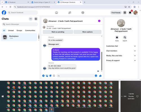Open Chrome tab search dropdown arrow
Viewport: 141px width, 112px height.
tap(2, 2)
